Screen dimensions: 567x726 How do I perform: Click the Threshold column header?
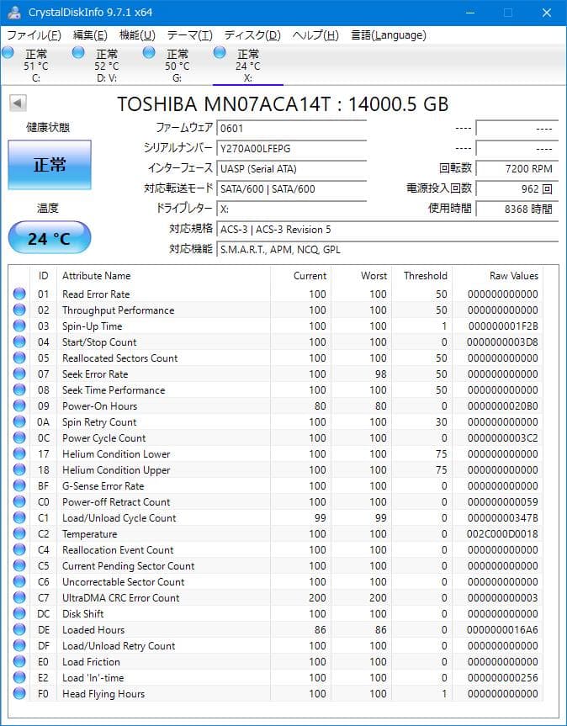pos(421,276)
